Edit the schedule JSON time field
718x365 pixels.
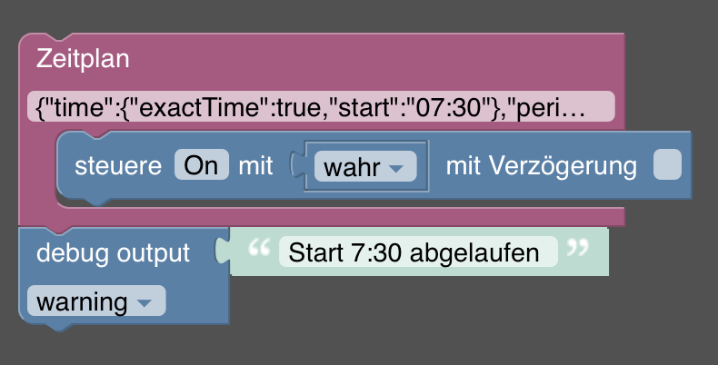(320, 107)
